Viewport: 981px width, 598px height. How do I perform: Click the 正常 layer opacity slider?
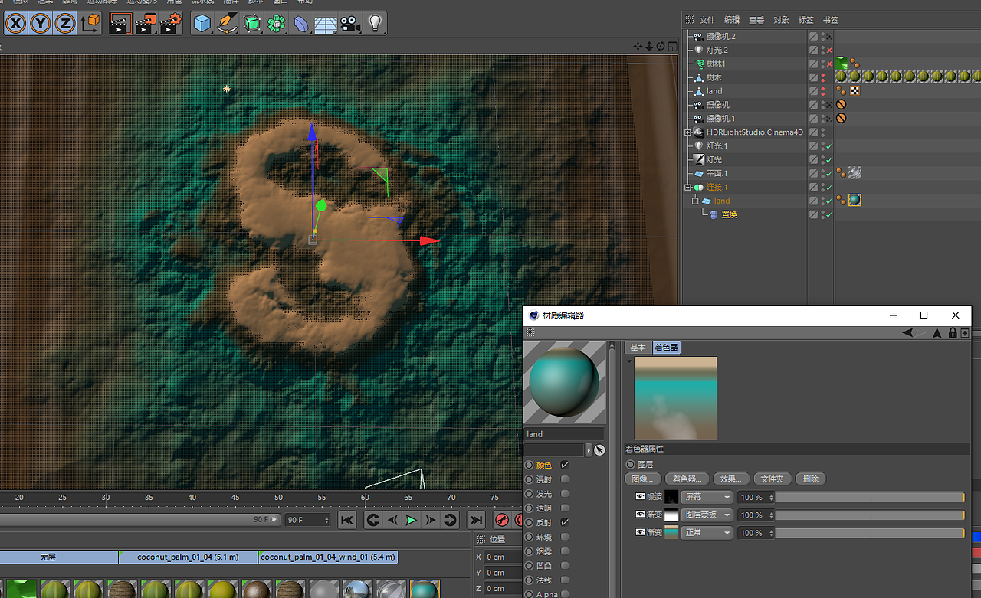870,533
